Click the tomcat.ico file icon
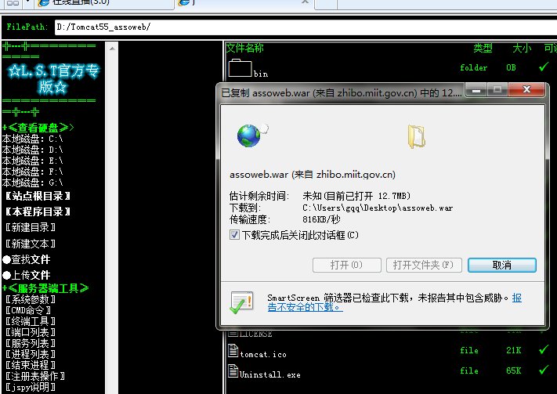Image resolution: width=557 pixels, height=394 pixels. point(233,351)
